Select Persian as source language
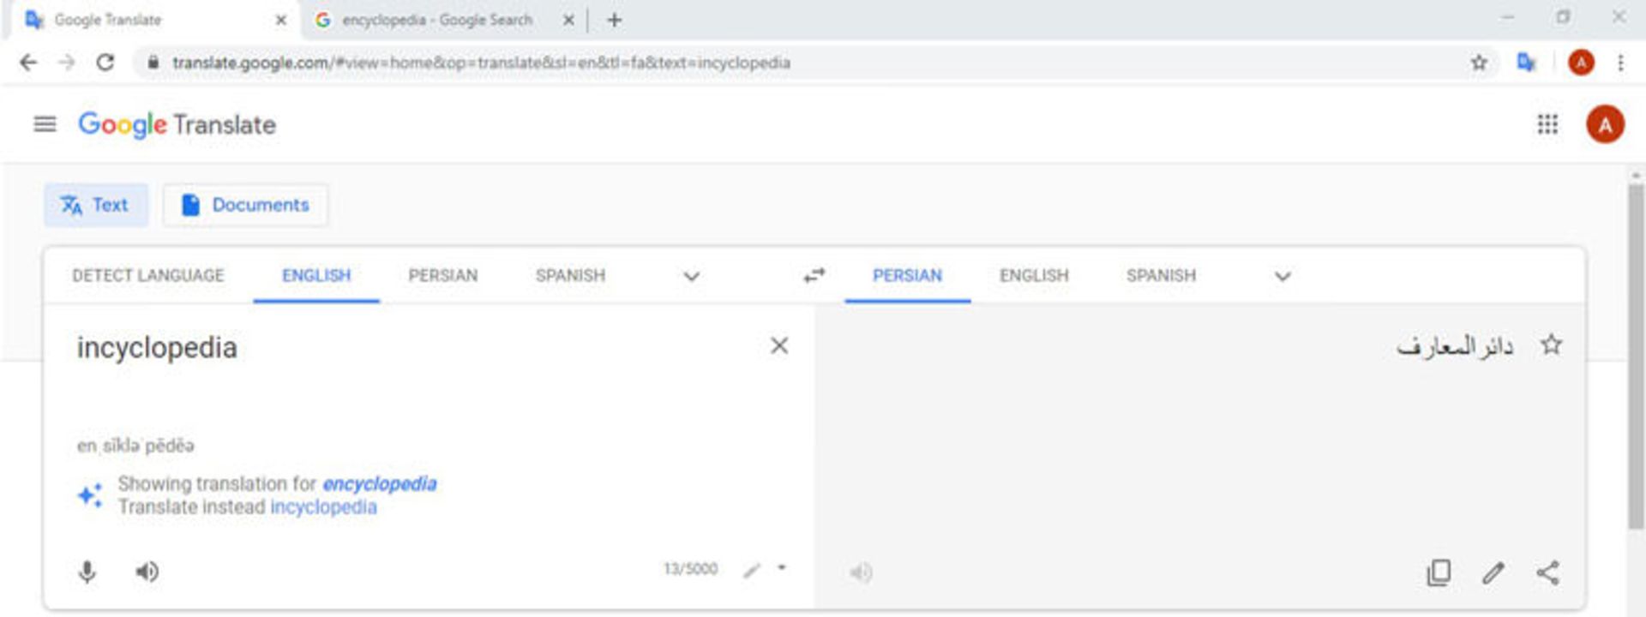 click(x=443, y=276)
